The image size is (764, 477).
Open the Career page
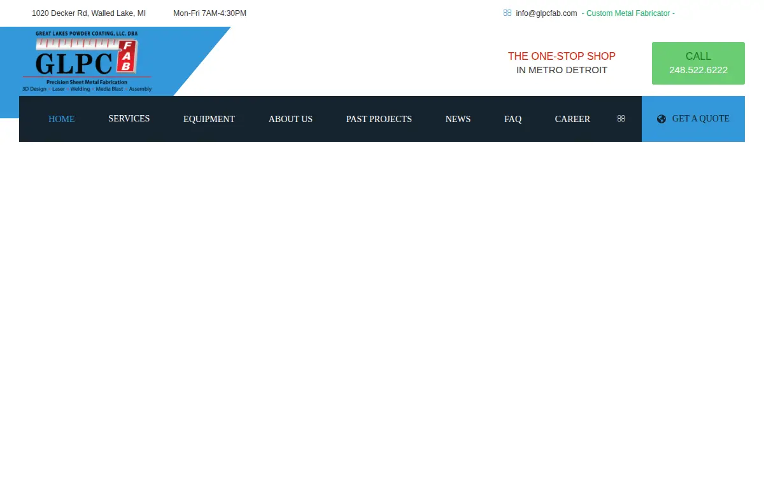click(572, 119)
